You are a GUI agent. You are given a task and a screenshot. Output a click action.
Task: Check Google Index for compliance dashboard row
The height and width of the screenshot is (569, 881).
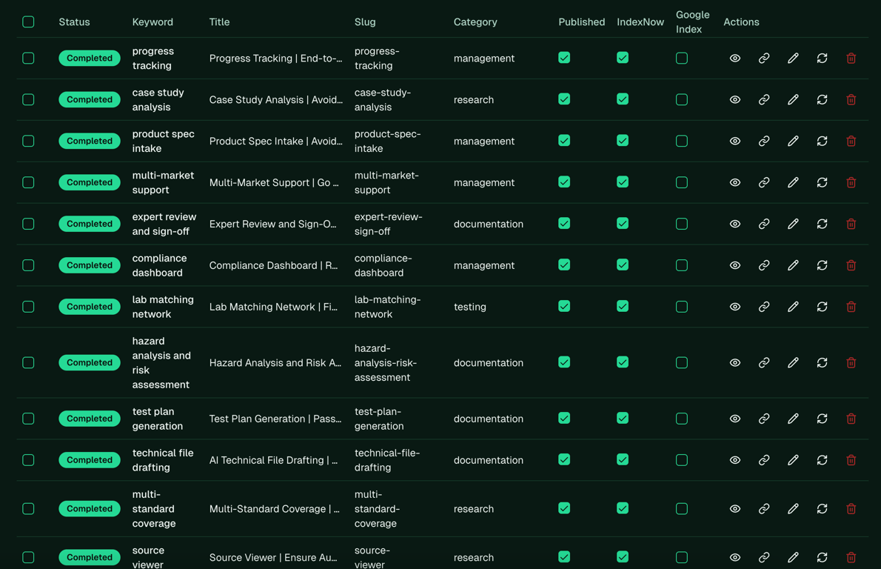(682, 265)
